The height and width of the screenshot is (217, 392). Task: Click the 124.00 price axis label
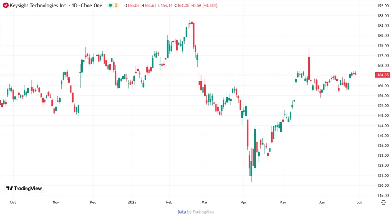click(383, 176)
